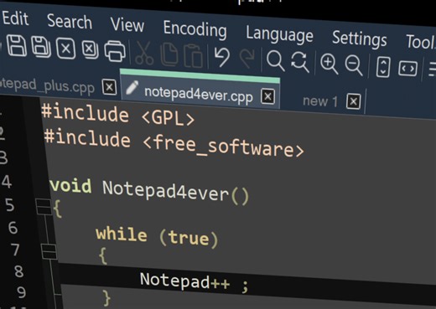Click the void keyword in code
Image resolution: width=436 pixels, height=309 pixels.
pos(70,186)
